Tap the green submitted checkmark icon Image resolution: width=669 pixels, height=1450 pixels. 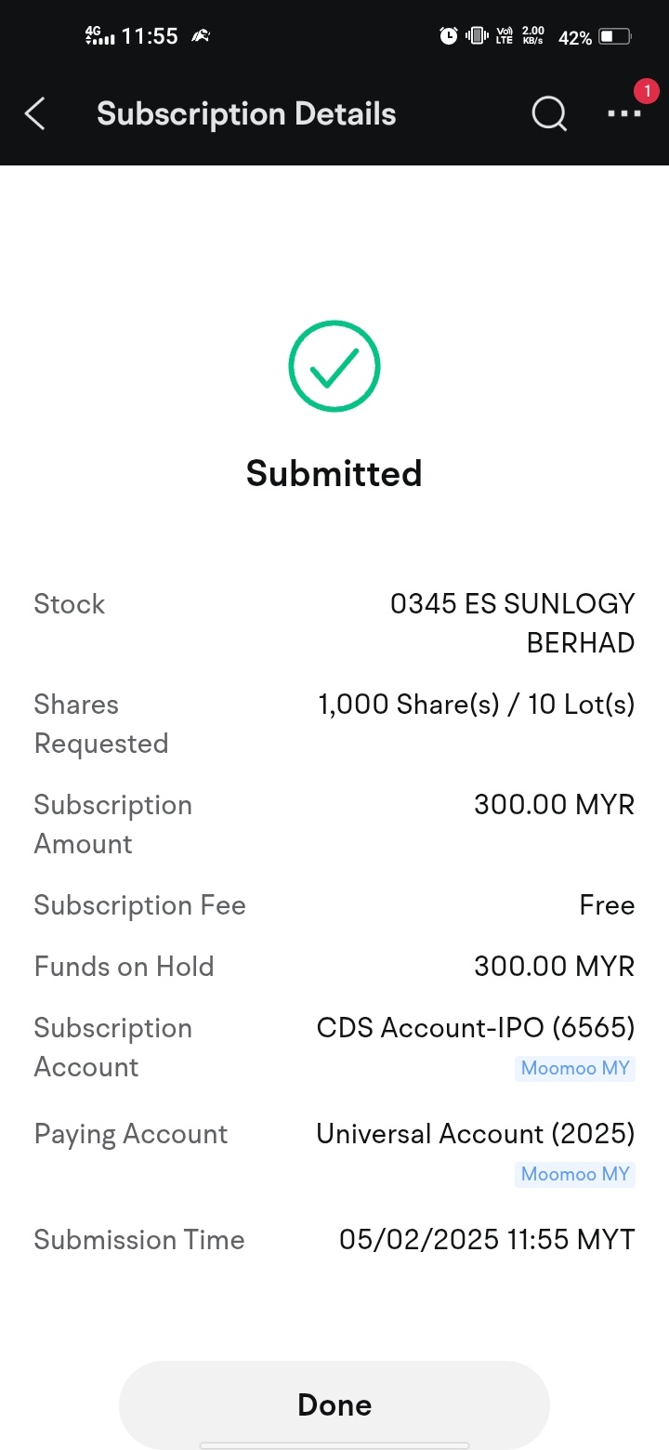tap(334, 366)
